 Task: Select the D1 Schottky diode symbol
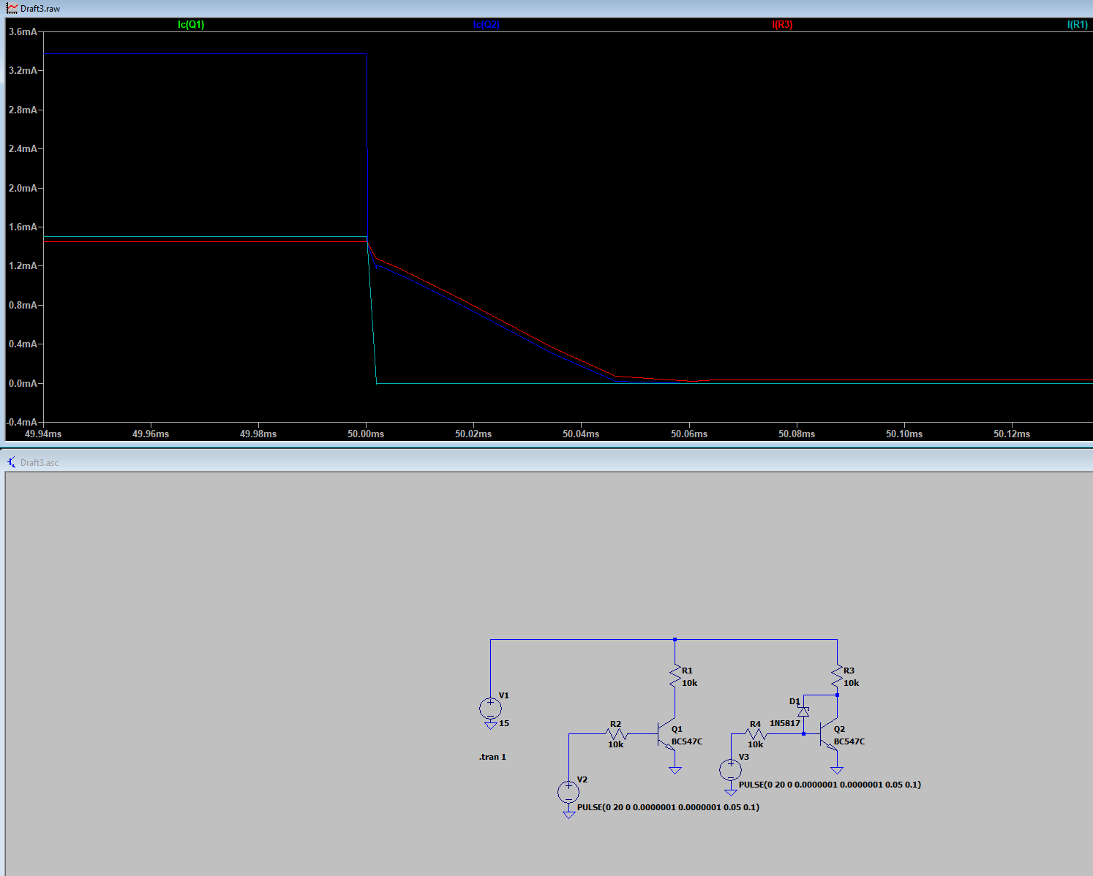[803, 711]
